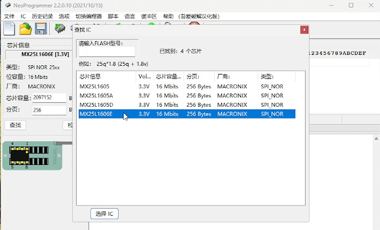This screenshot has height=230, width=380.
Task: Open the 选项 menu
Action: tap(64, 16)
